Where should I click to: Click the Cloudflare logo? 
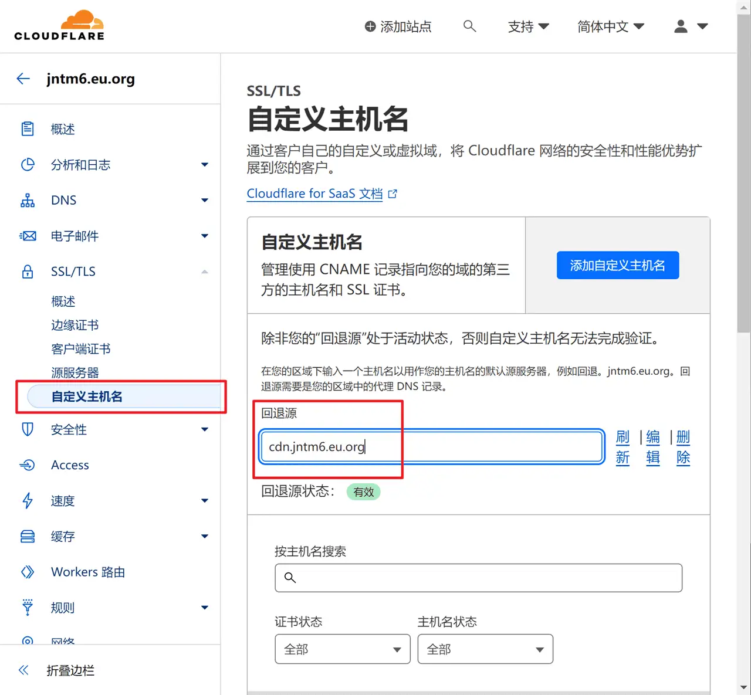pos(59,26)
